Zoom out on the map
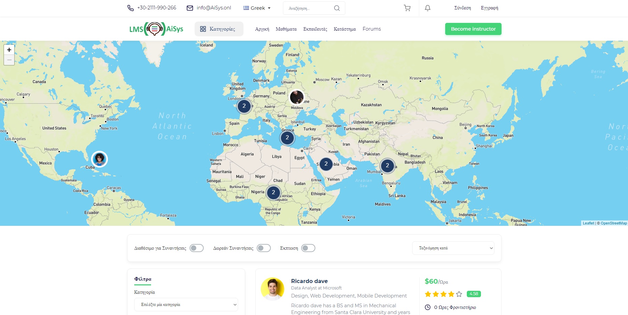628x315 pixels. [x=9, y=60]
